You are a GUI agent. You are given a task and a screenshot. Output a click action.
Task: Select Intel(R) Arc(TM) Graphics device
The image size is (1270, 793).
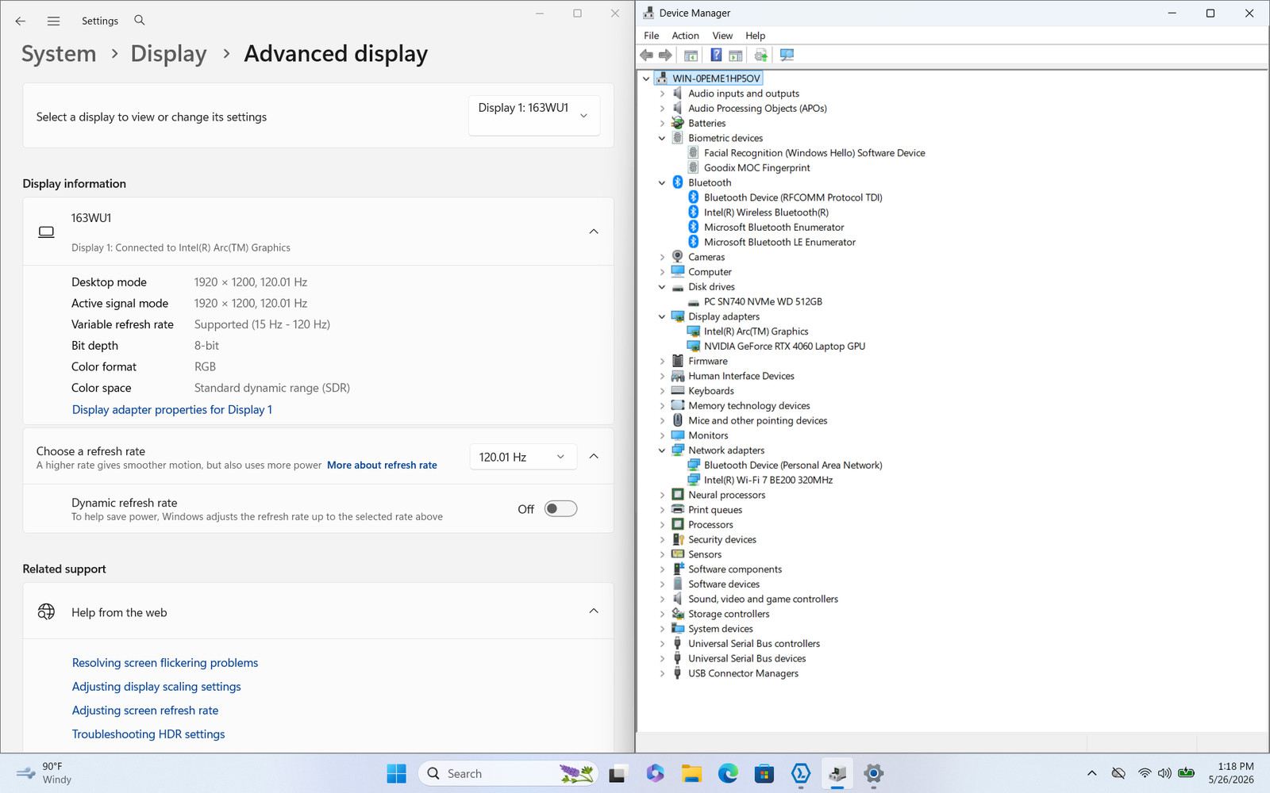tap(756, 331)
